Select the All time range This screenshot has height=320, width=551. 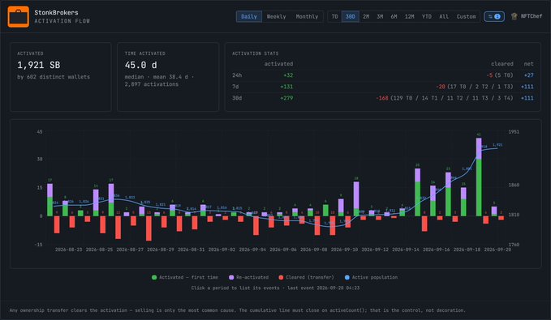(x=444, y=16)
